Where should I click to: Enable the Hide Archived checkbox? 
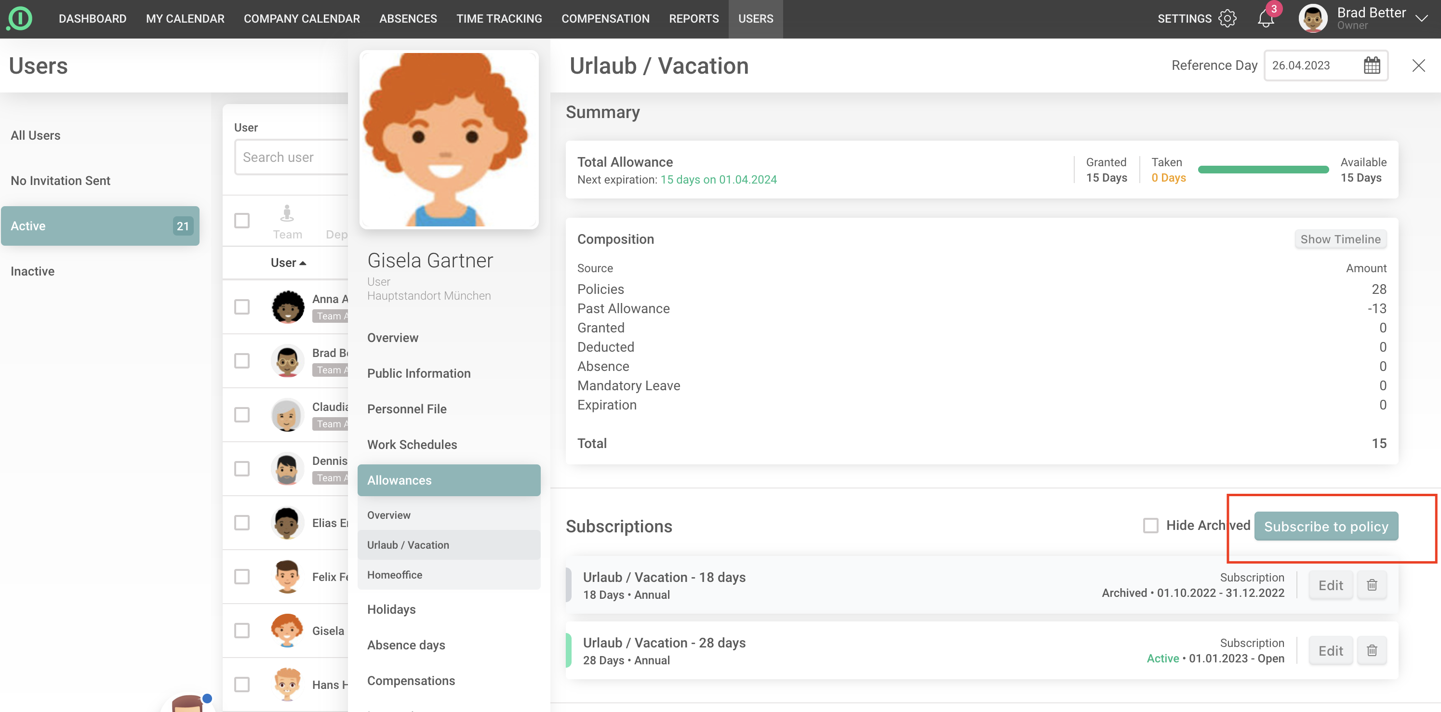[1151, 525]
